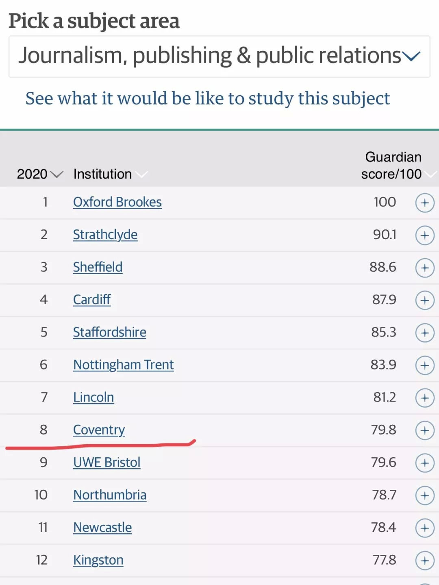The height and width of the screenshot is (585, 439).
Task: Open 'See what it would be like' link
Action: tap(207, 98)
